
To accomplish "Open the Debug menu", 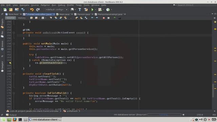I will pyautogui.click(x=61, y=5).
